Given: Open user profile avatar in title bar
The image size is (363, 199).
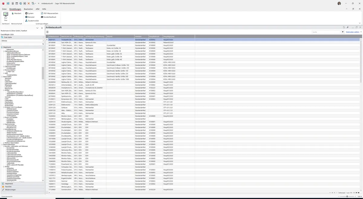Looking at the screenshot, I should click(x=339, y=3).
